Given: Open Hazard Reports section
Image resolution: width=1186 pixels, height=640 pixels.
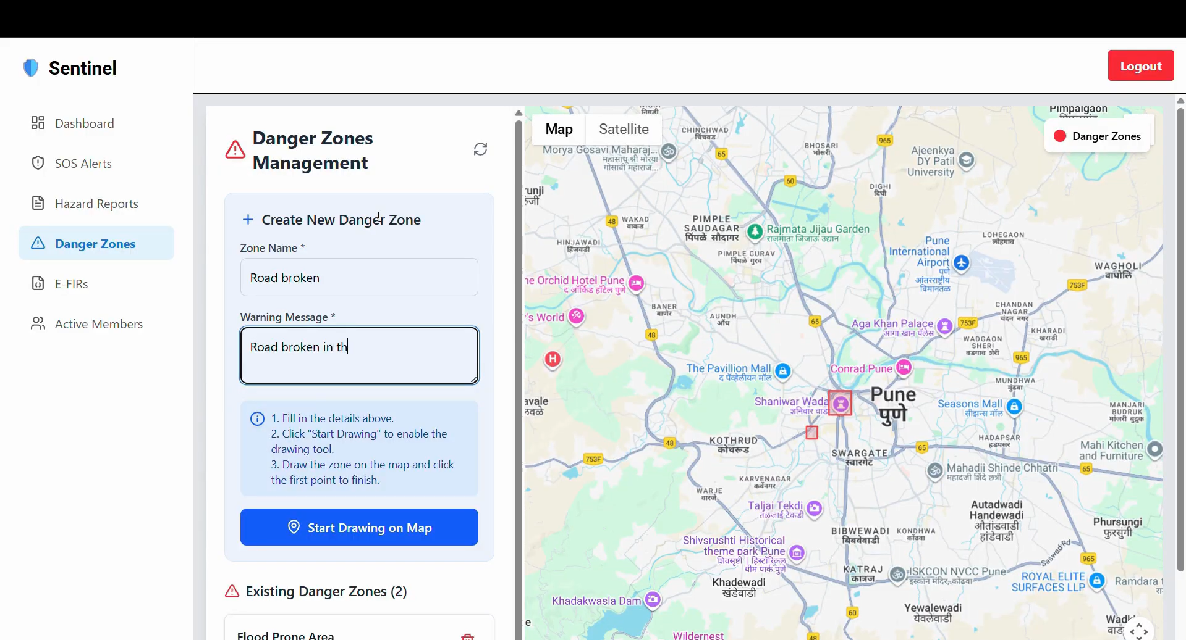Looking at the screenshot, I should point(96,204).
